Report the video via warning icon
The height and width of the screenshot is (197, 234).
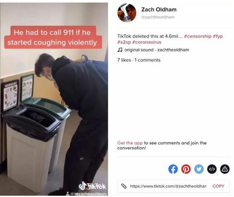(x=225, y=169)
